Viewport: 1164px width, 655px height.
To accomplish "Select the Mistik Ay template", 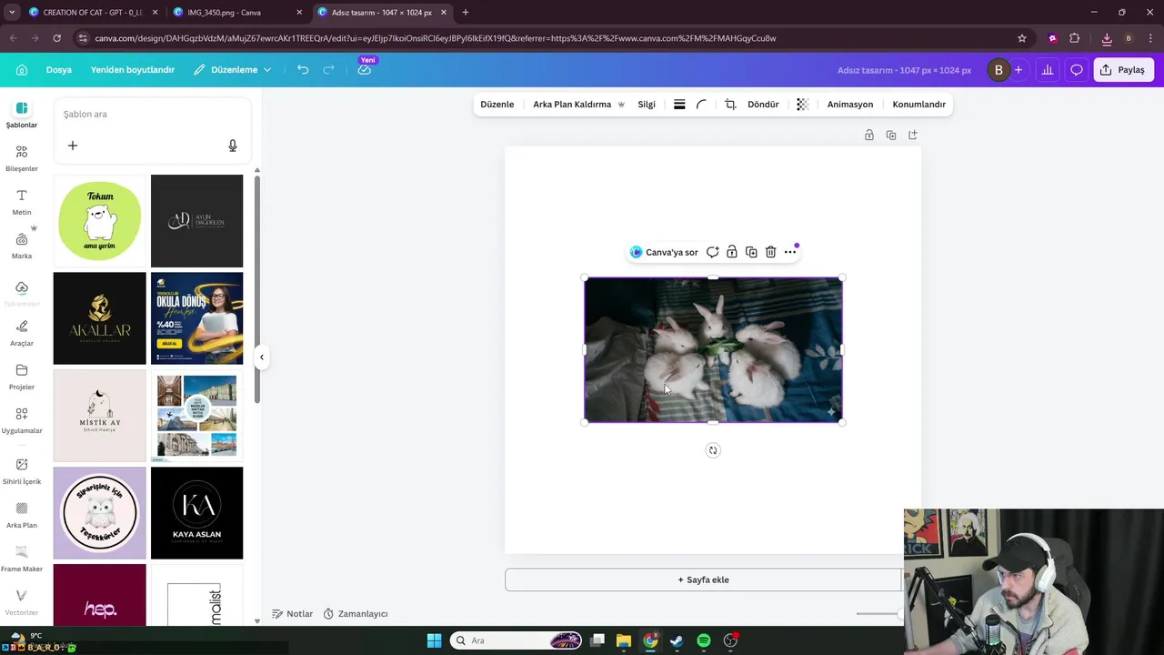I will point(99,416).
